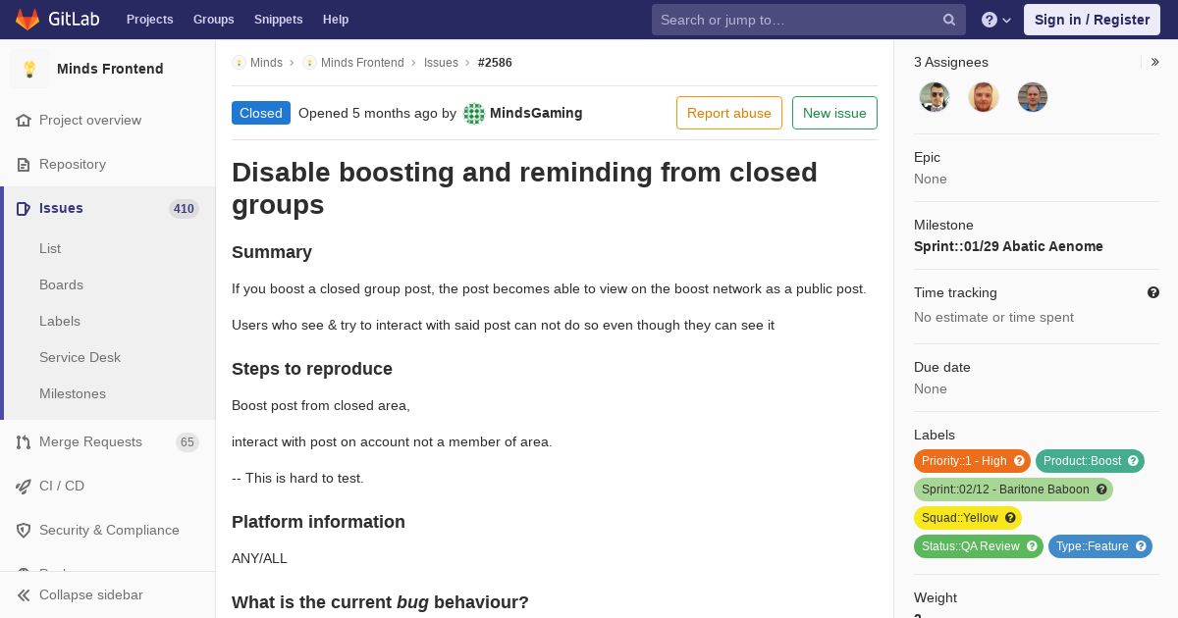Viewport: 1178px width, 618px height.
Task: Open the issue Boards
Action: 61,284
